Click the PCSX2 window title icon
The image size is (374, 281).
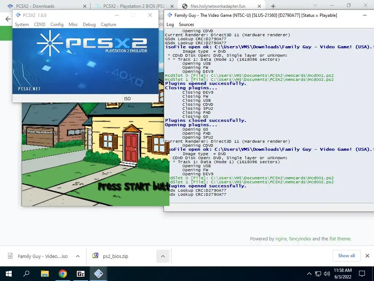[18, 15]
